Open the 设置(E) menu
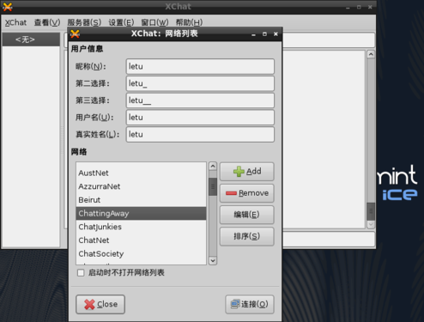The height and width of the screenshot is (322, 424). 121,22
